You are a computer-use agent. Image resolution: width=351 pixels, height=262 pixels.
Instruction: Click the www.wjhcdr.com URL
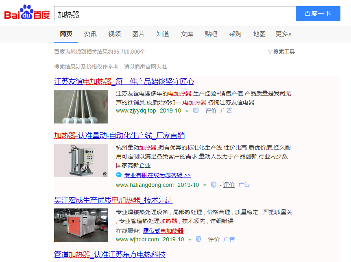[x=137, y=239]
